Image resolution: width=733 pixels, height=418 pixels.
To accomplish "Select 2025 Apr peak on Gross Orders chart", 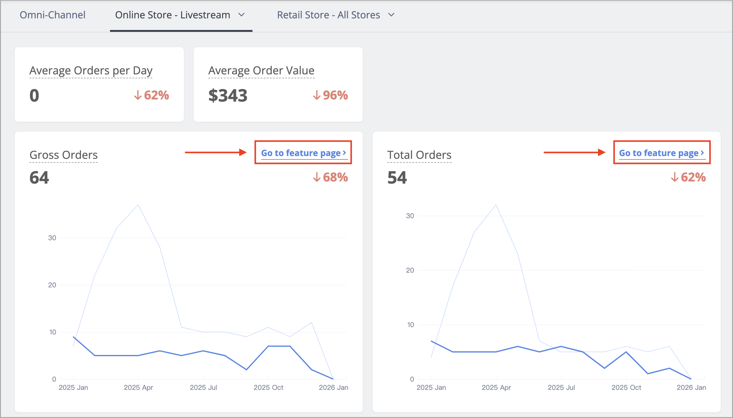I will click(x=138, y=205).
